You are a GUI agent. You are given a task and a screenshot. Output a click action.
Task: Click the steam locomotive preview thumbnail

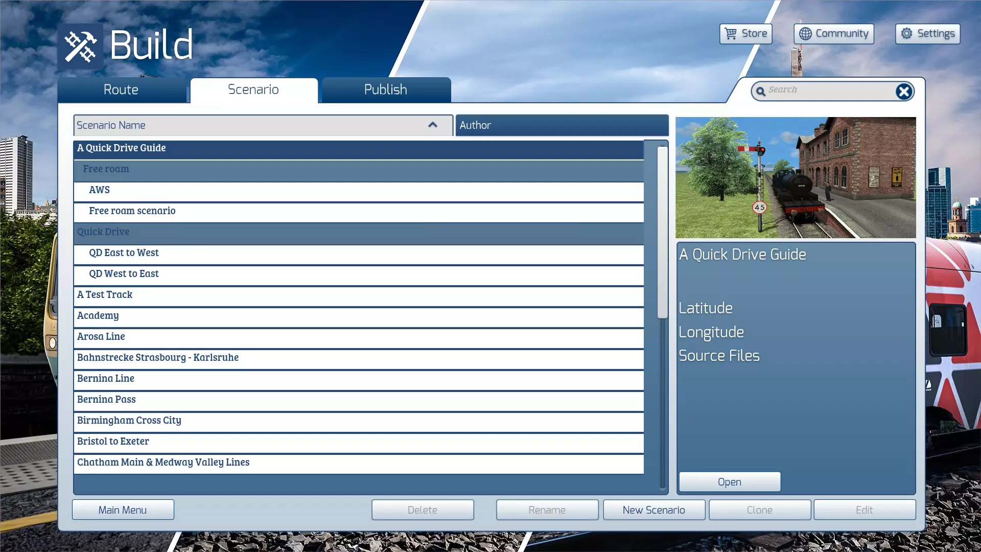pos(795,177)
